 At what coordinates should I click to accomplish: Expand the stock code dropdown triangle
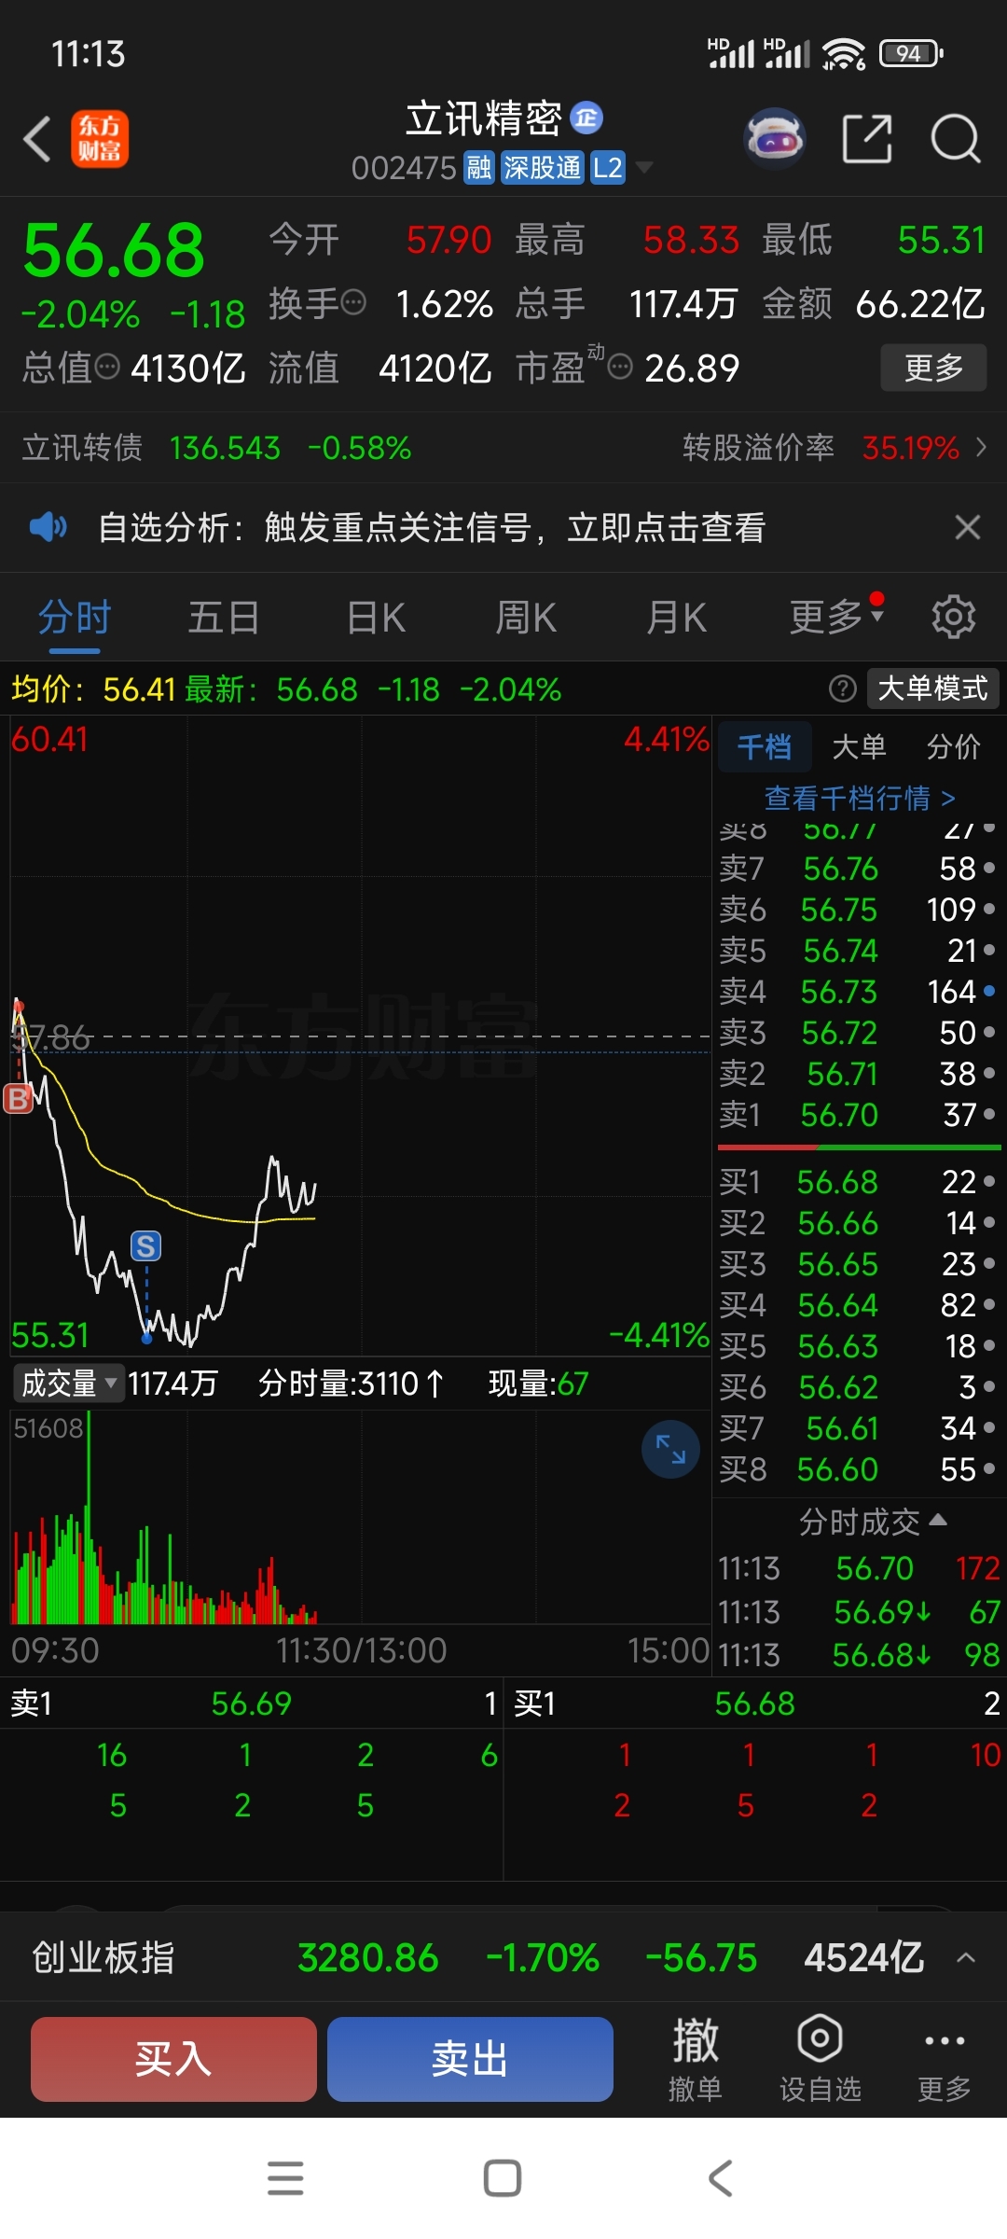tap(643, 168)
